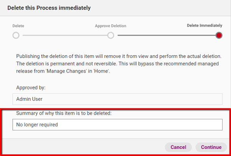Click the Delete Immediately step label
231x156 pixels.
click(x=204, y=26)
